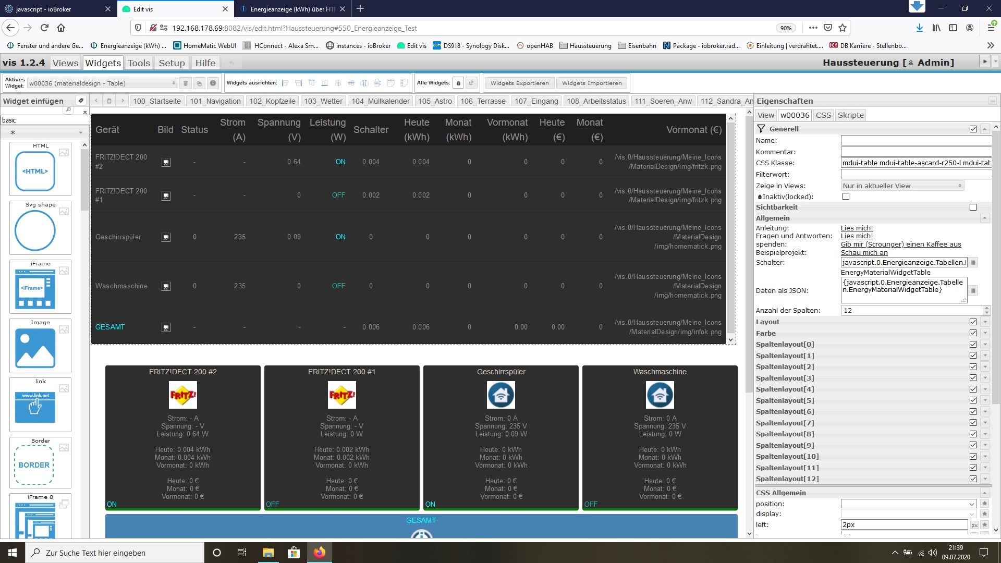Show info about the active widget
Viewport: 1001px width, 563px height.
click(213, 83)
